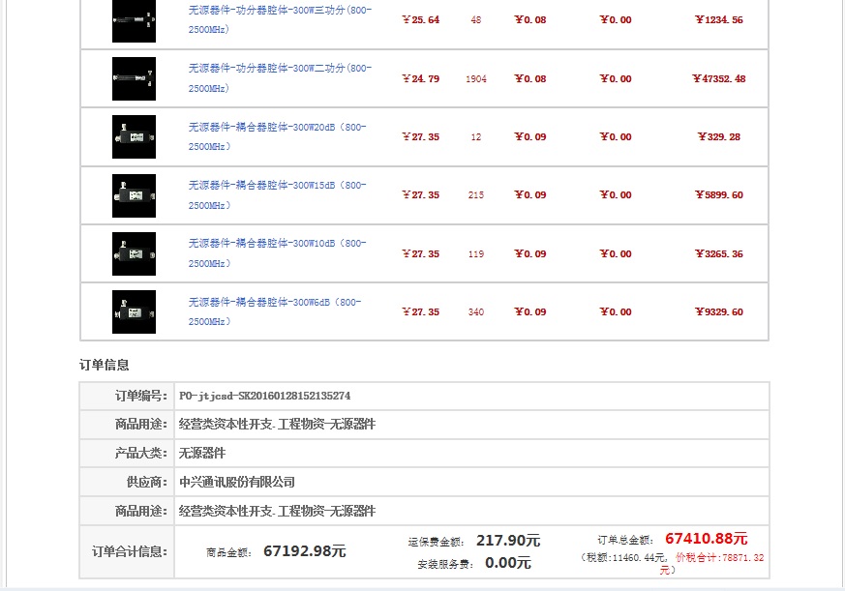
Task: Select unit price ¥24.79
Action: [x=420, y=78]
